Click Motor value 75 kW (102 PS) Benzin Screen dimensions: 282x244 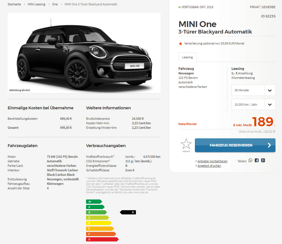(x=62, y=157)
